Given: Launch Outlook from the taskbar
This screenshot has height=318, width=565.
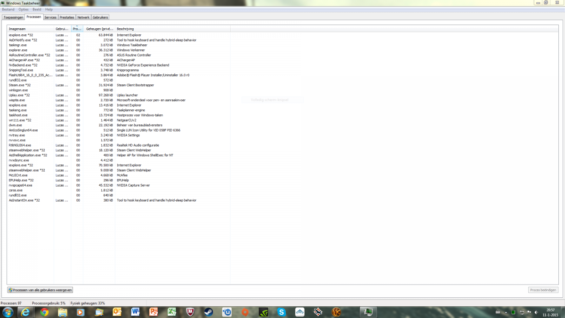Looking at the screenshot, I should coord(117,312).
